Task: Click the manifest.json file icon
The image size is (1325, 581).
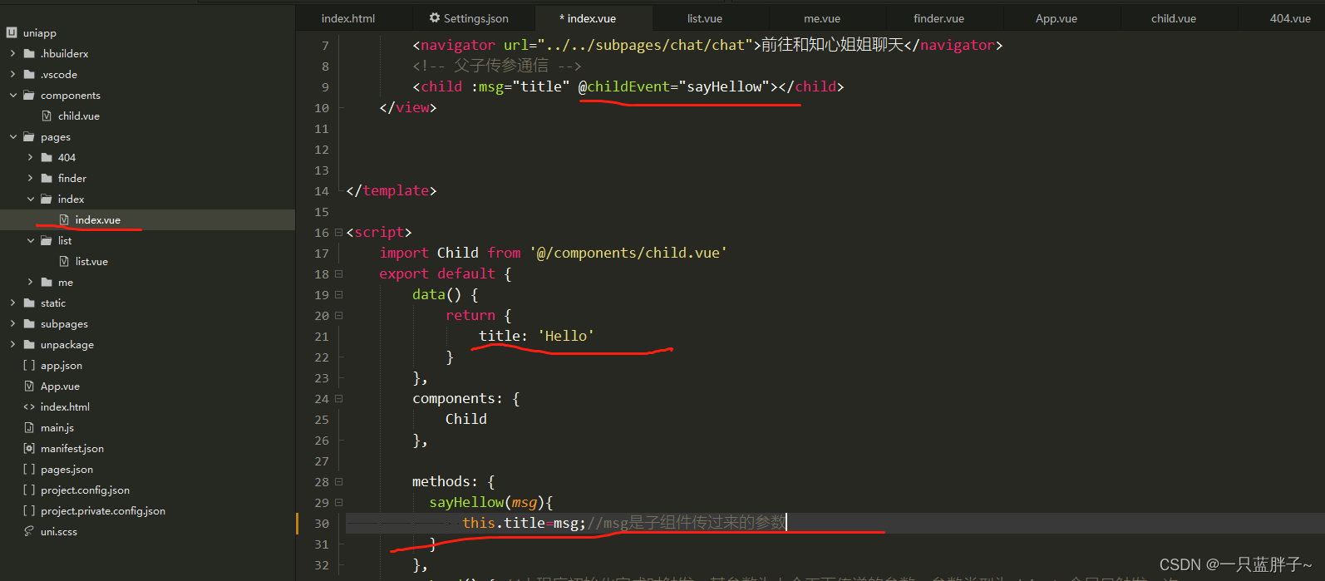Action: 29,448
